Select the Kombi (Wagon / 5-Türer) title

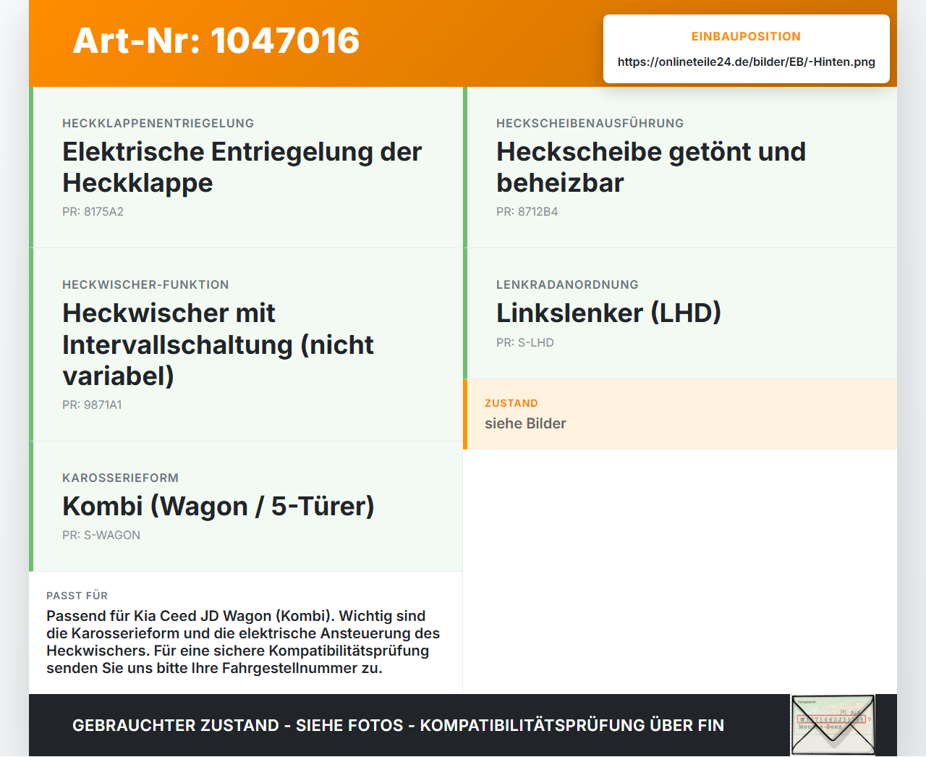coord(218,507)
